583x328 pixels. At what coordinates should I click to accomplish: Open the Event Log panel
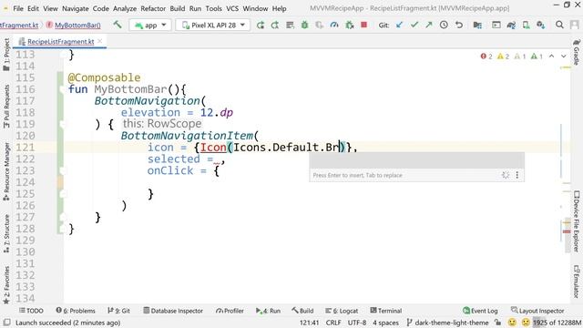point(480,311)
